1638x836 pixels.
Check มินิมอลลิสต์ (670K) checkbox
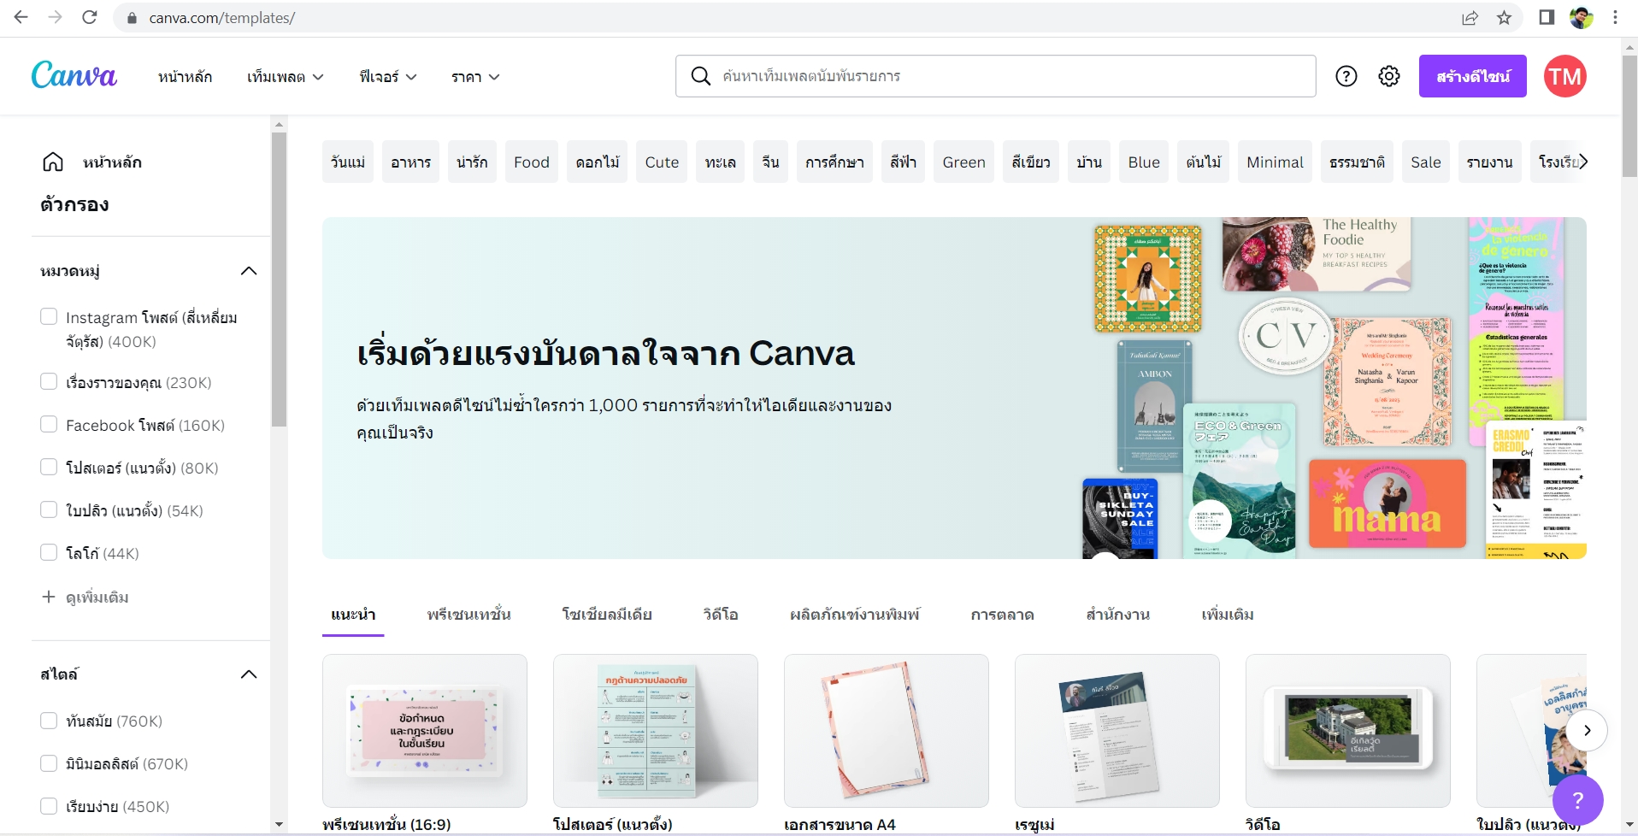tap(49, 763)
